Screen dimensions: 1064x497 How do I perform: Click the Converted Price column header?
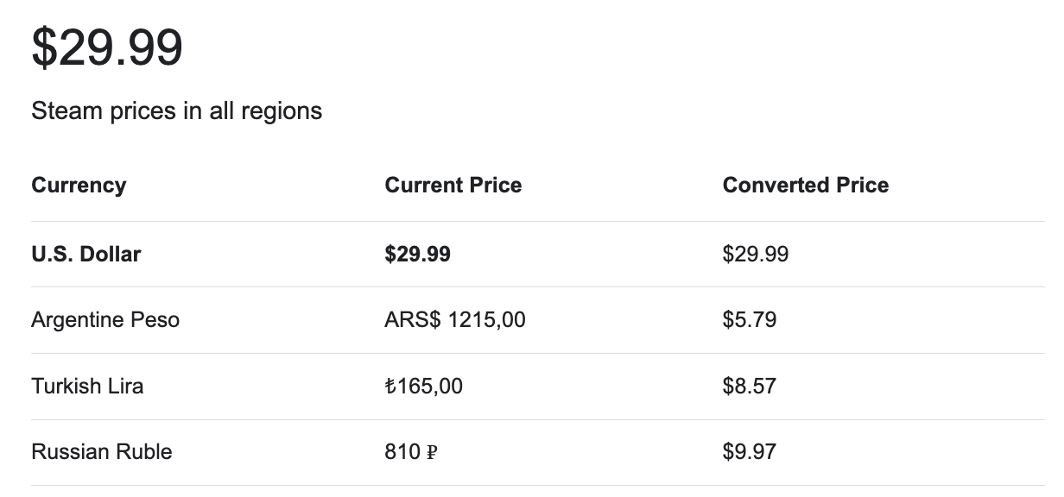pyautogui.click(x=806, y=186)
